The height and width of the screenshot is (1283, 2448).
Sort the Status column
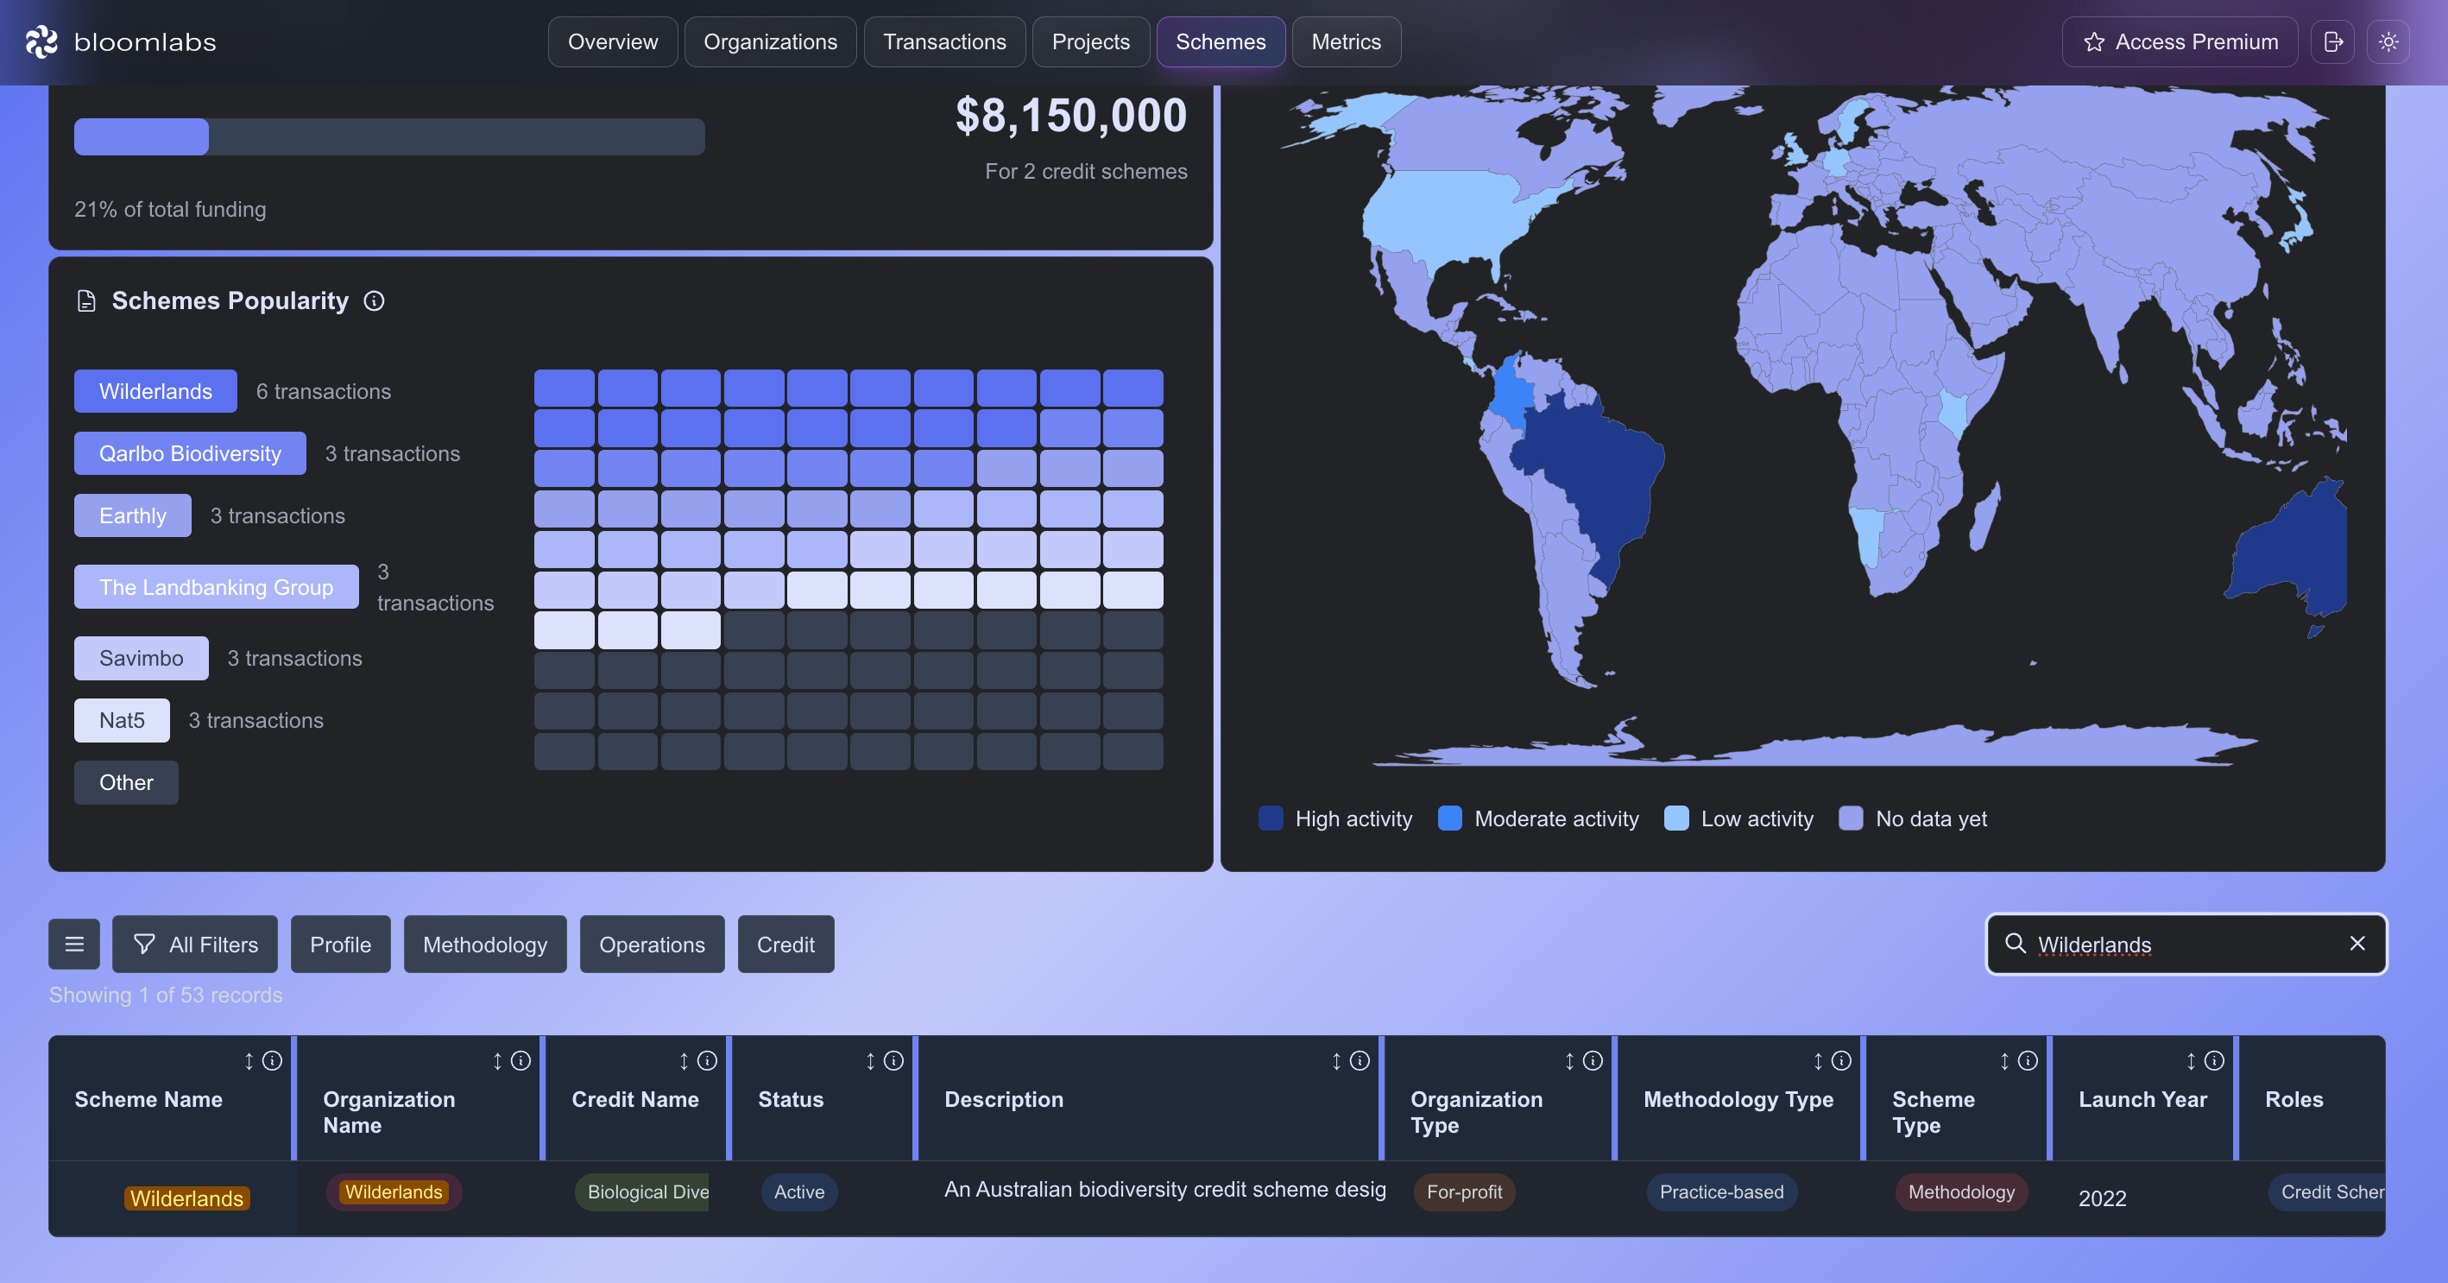(x=869, y=1060)
